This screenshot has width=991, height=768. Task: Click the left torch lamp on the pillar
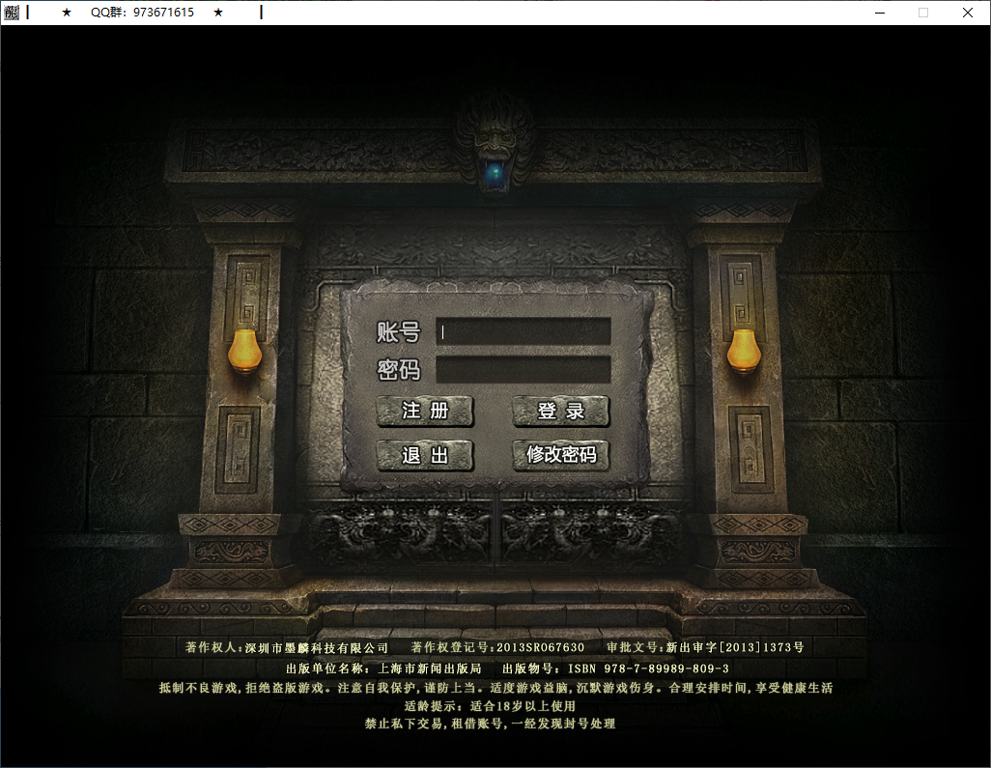244,350
